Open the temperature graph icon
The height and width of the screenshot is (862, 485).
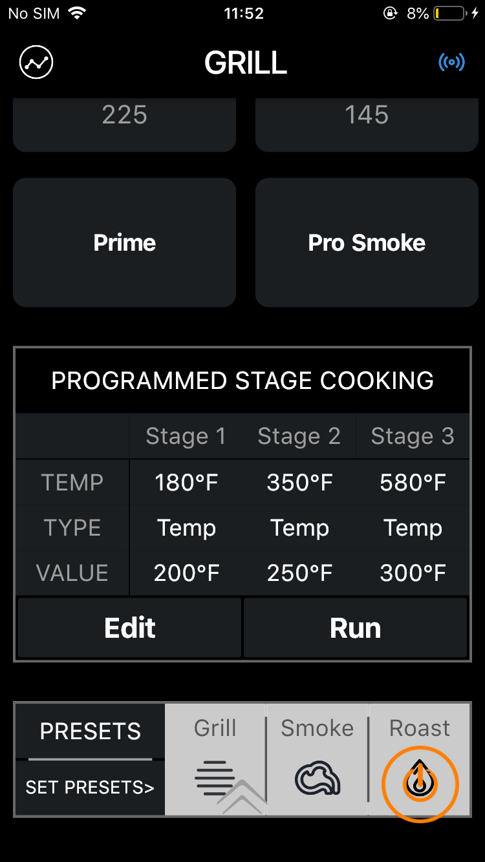pos(36,63)
